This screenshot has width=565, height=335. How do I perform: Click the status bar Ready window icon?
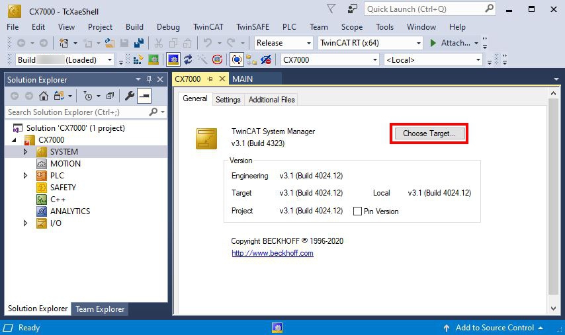point(9,328)
